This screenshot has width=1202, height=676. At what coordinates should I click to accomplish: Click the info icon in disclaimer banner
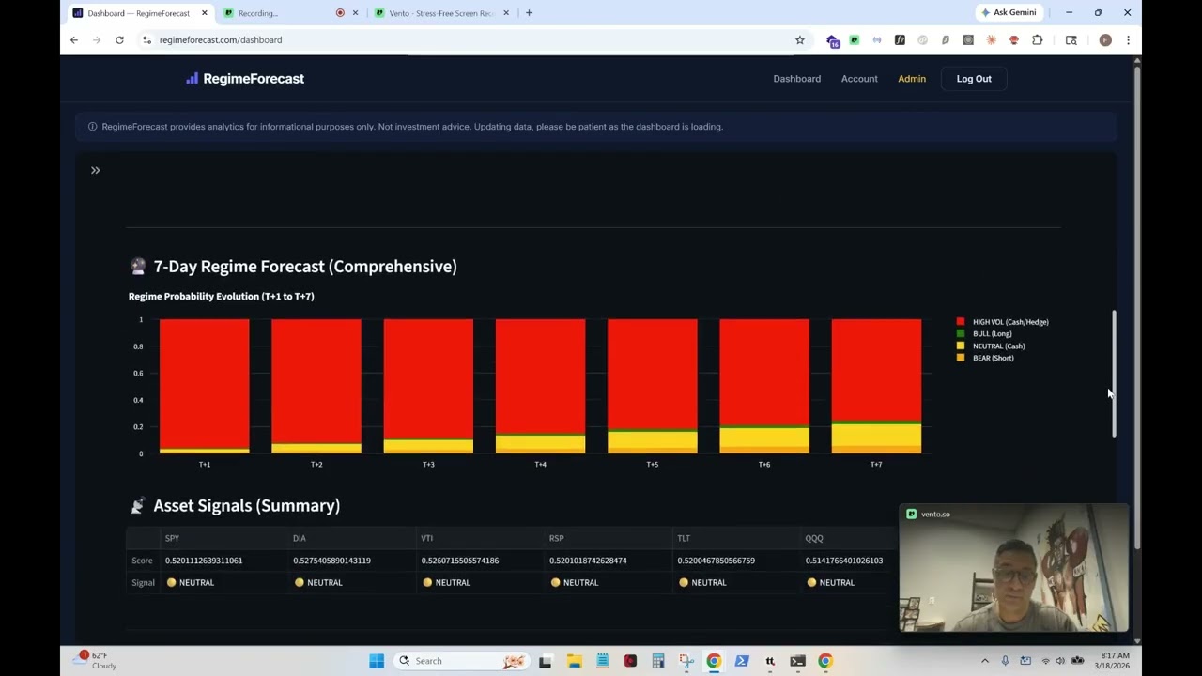point(92,127)
